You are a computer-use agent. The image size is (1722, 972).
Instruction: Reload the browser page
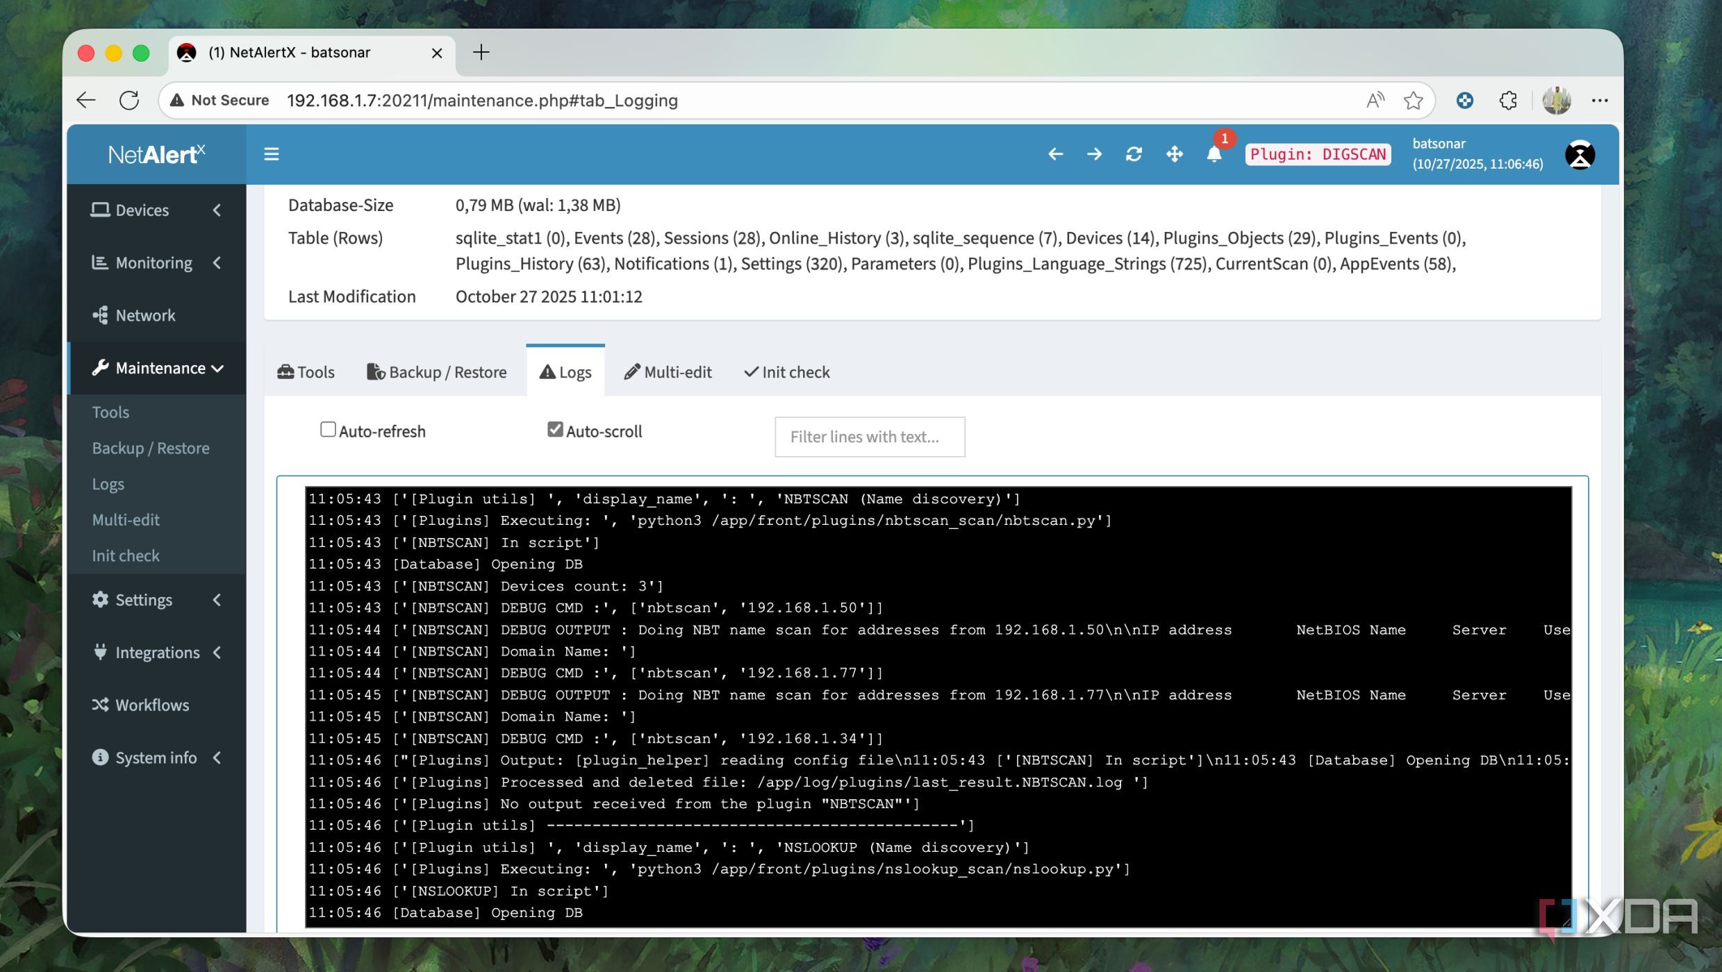click(129, 100)
